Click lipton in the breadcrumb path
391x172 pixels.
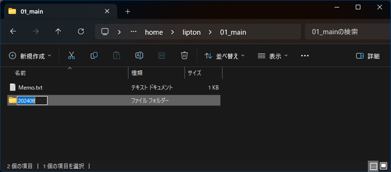coord(191,32)
